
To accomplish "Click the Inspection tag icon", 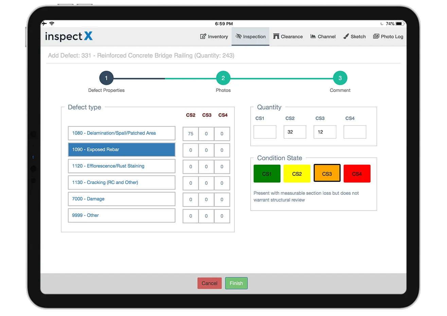I will (239, 36).
